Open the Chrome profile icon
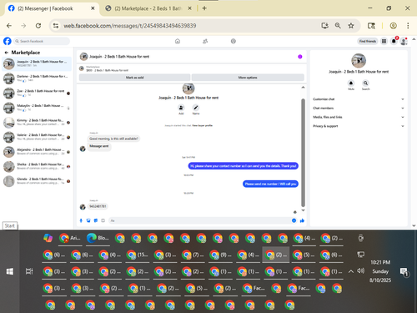The width and height of the screenshot is (417, 313). click(x=393, y=26)
